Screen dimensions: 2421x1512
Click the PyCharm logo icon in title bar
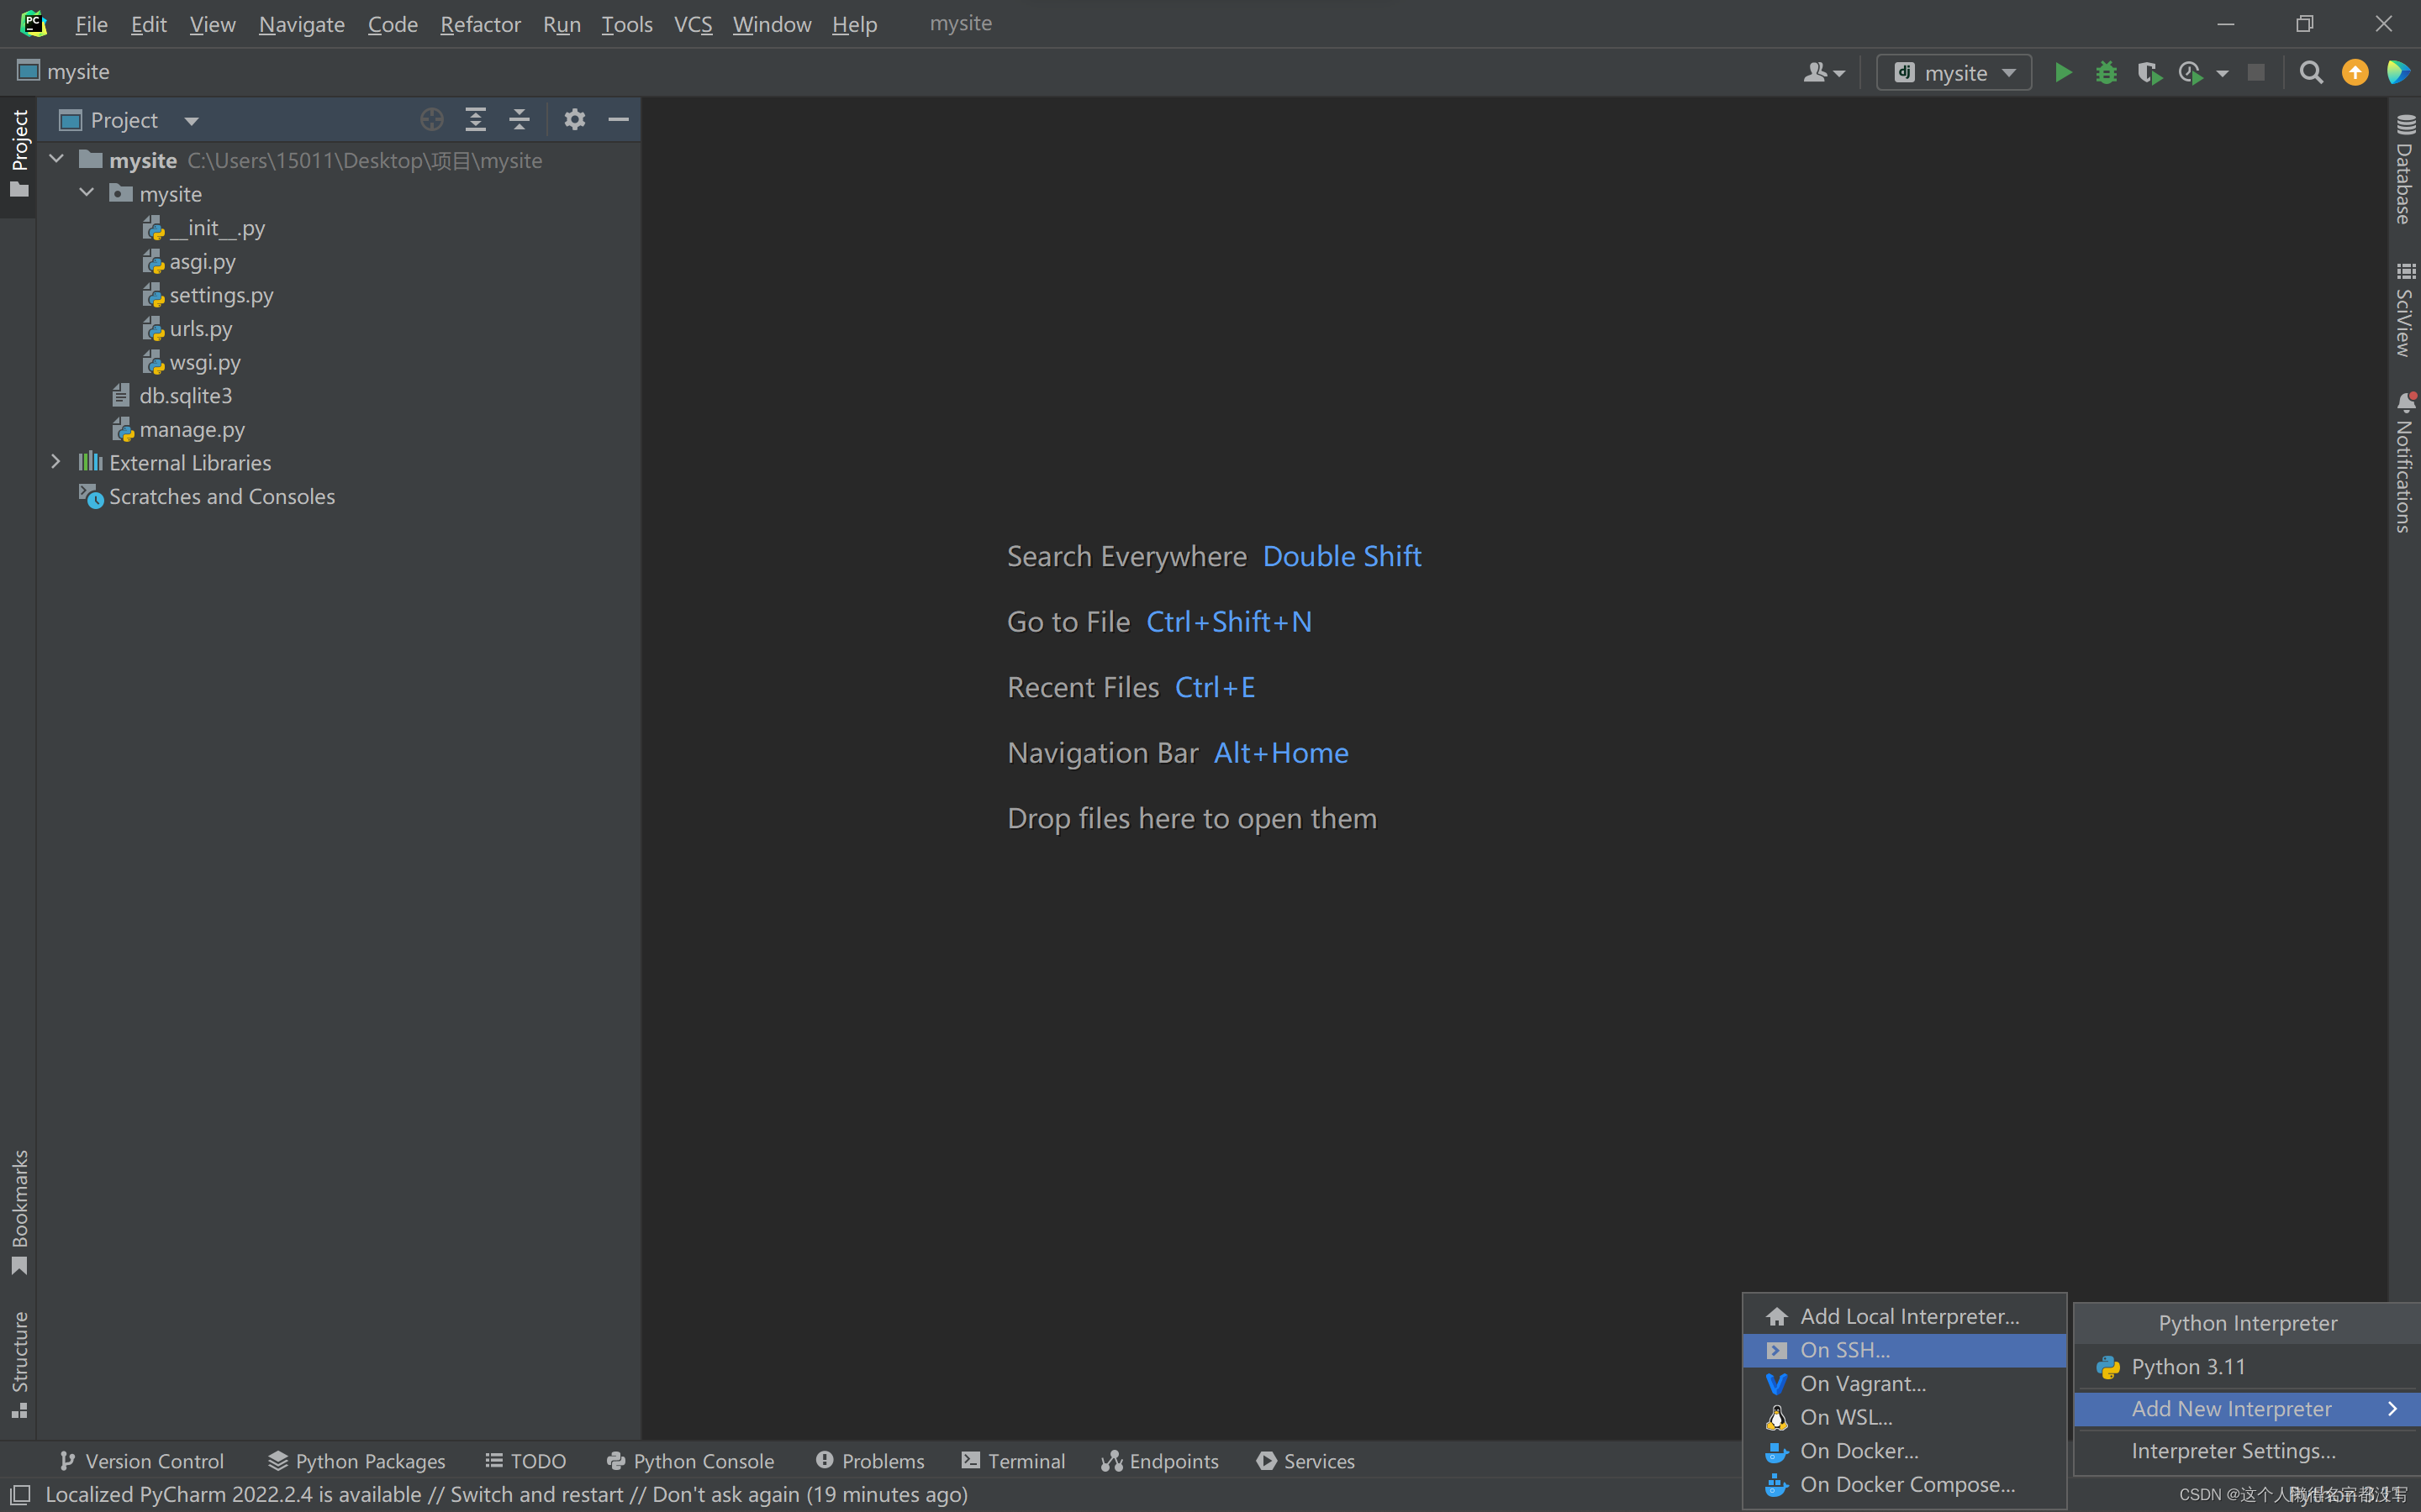point(33,23)
